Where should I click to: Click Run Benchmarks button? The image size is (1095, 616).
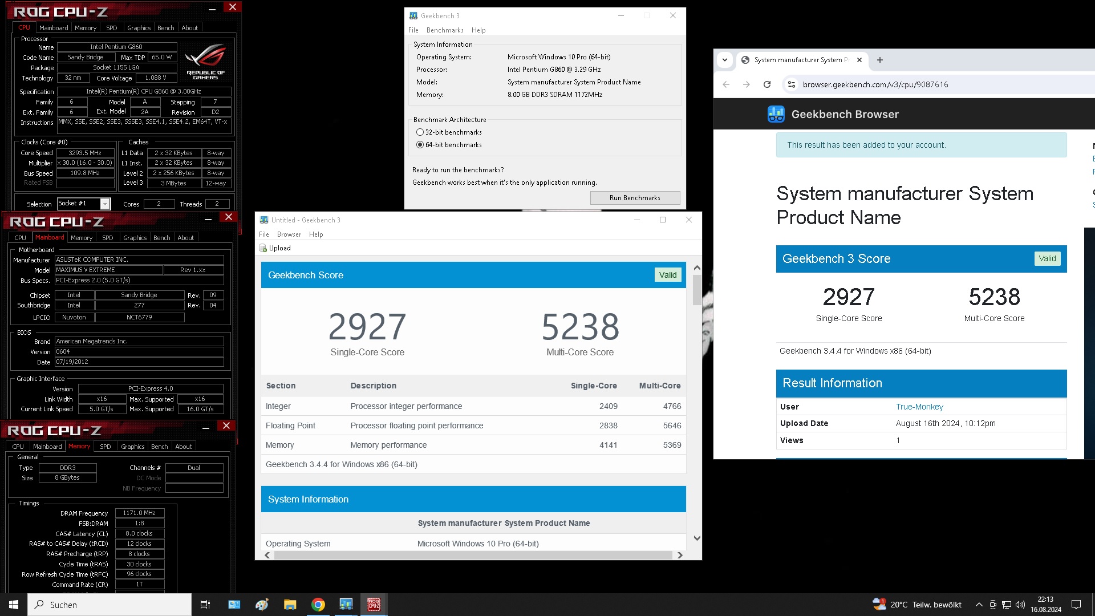point(635,198)
